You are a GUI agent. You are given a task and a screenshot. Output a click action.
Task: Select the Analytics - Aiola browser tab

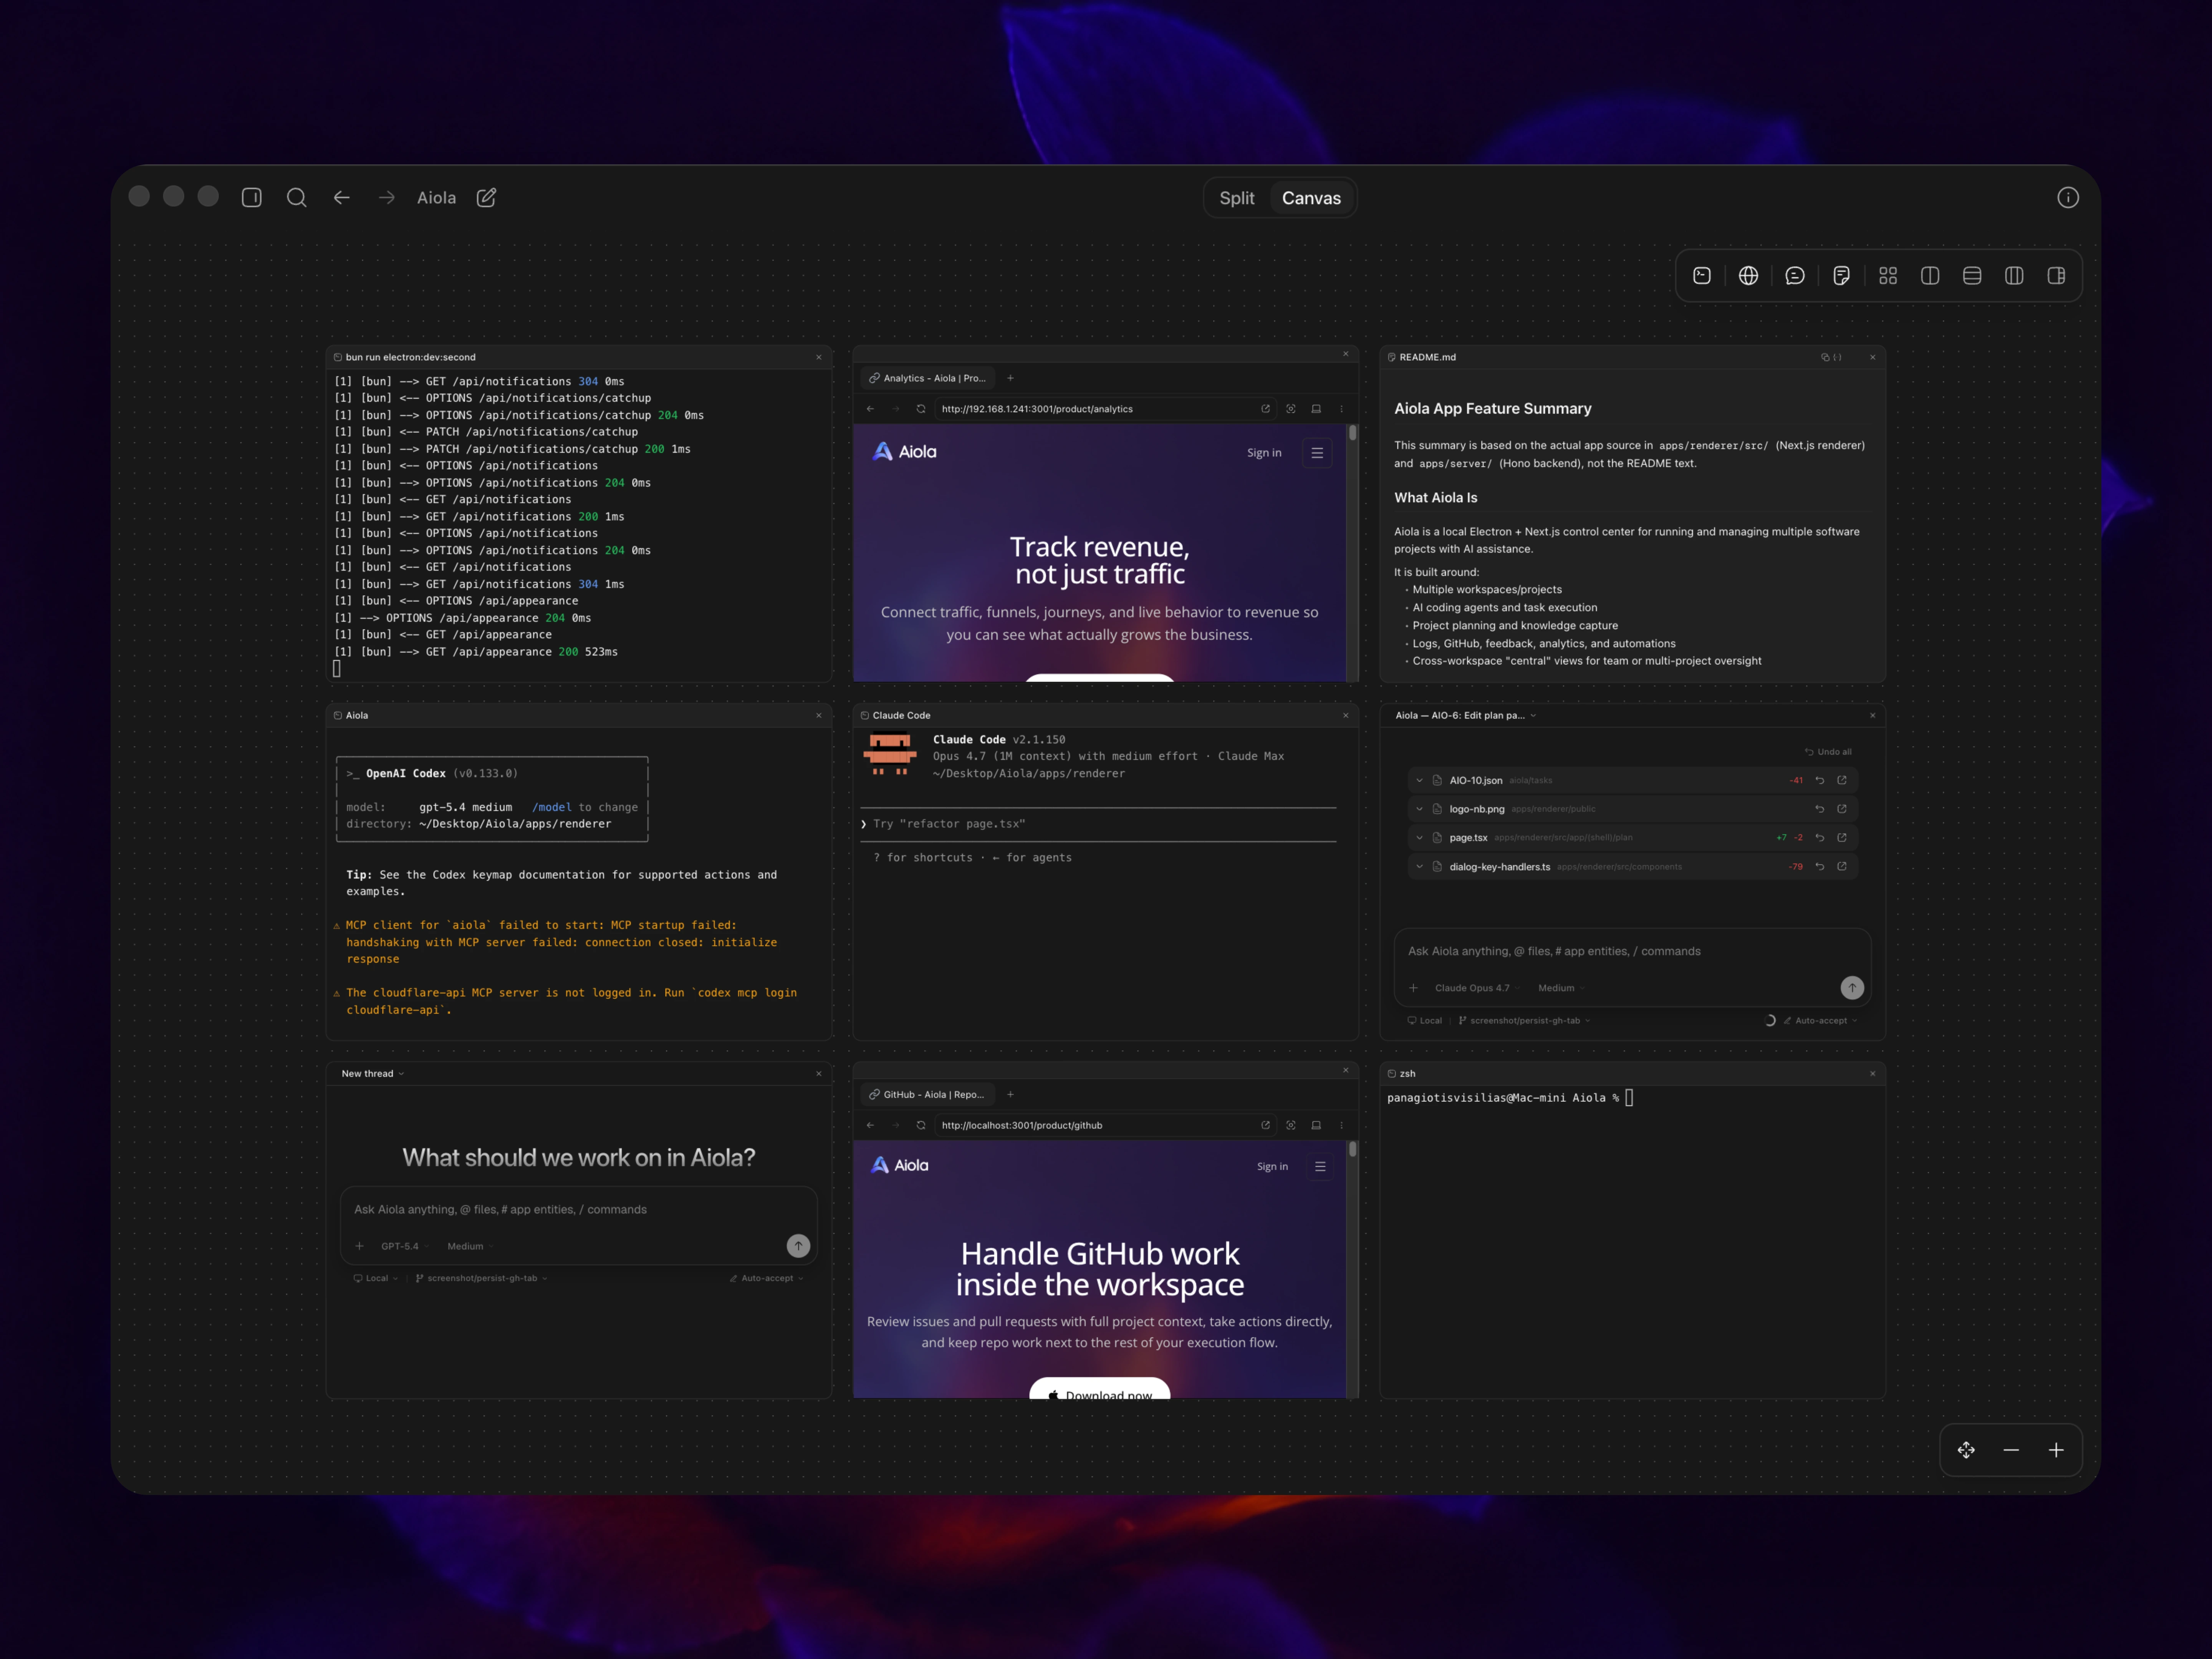927,378
